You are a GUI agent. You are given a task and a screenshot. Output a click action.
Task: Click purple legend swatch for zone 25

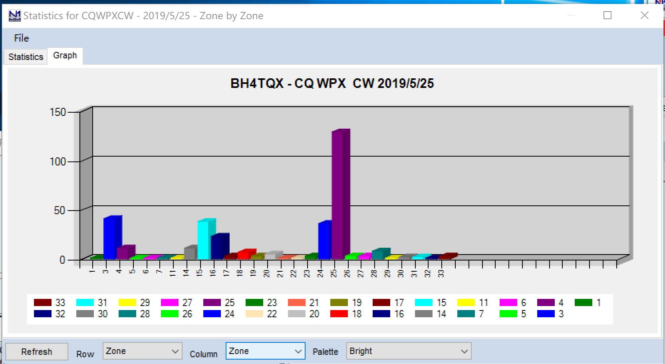[212, 302]
